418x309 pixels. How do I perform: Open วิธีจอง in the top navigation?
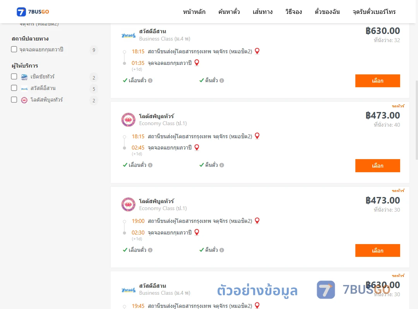[x=293, y=12]
